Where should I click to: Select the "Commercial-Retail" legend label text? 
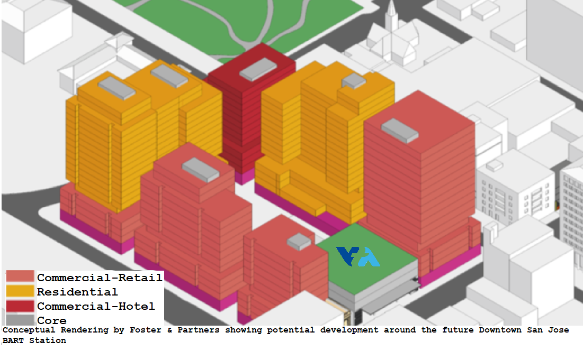pos(100,277)
